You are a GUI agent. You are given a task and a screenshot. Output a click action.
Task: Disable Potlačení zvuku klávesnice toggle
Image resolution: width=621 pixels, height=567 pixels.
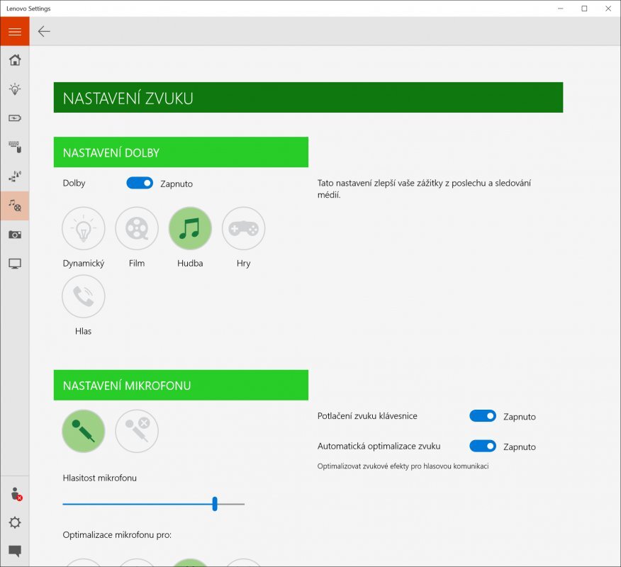[483, 416]
